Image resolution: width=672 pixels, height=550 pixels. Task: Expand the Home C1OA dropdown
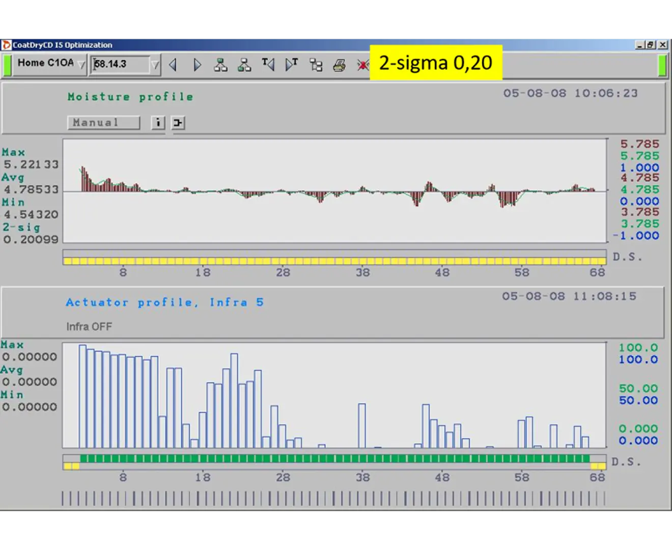coord(81,65)
